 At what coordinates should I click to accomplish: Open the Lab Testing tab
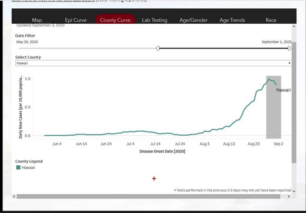coord(155,20)
